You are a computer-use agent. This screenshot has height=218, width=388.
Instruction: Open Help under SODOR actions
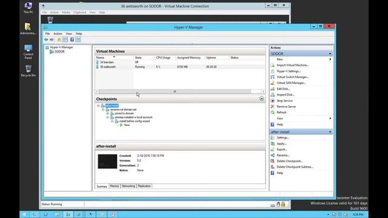[279, 125]
